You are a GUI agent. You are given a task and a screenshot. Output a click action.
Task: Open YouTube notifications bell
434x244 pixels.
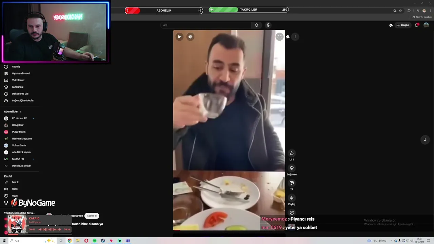[x=416, y=25]
